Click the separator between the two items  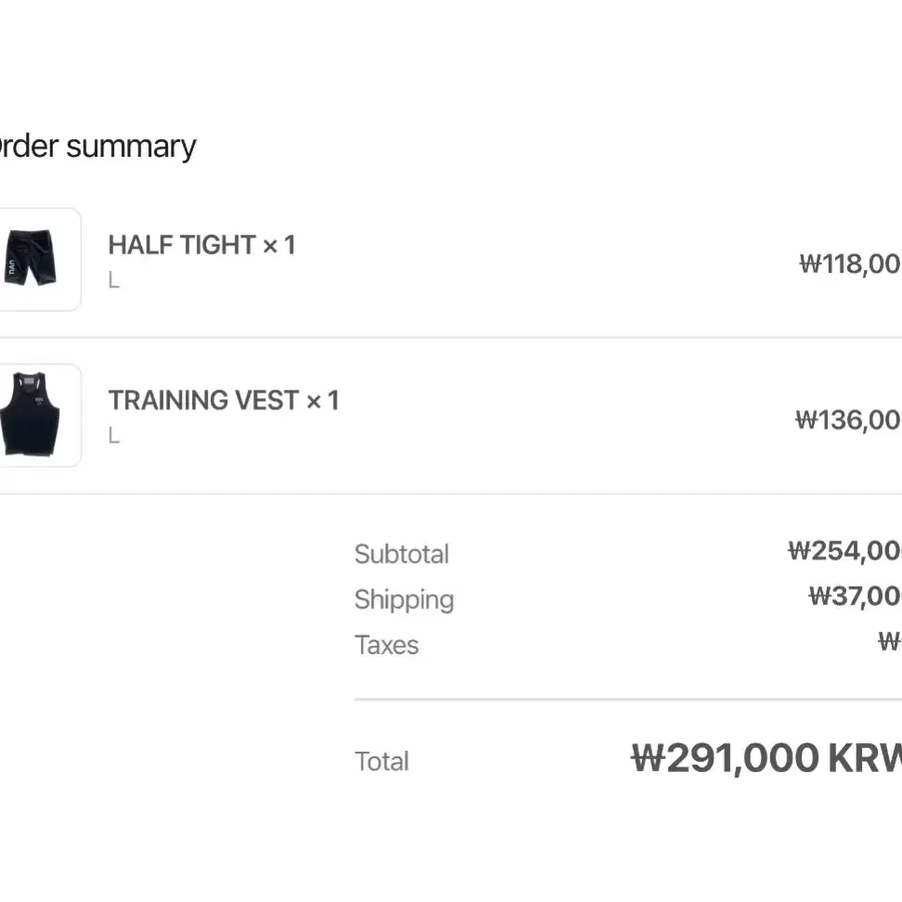(451, 338)
